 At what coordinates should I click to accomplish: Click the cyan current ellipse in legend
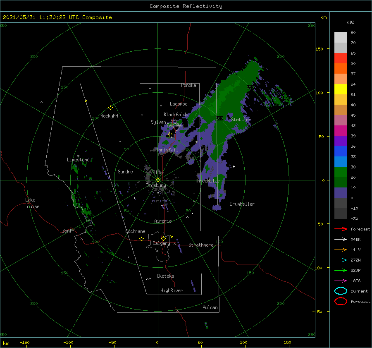point(341,291)
